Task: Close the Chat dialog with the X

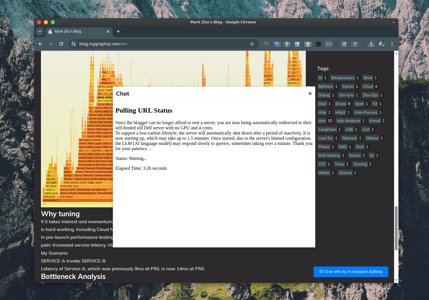Action: pos(310,94)
